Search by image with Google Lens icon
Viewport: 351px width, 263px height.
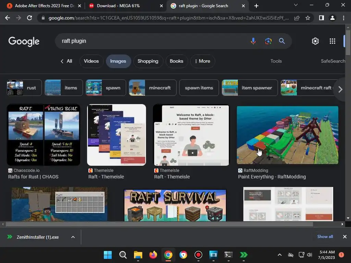(268, 41)
